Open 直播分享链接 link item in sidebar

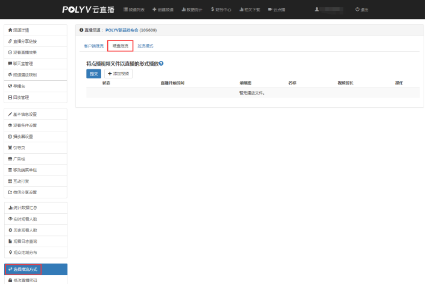35,41
